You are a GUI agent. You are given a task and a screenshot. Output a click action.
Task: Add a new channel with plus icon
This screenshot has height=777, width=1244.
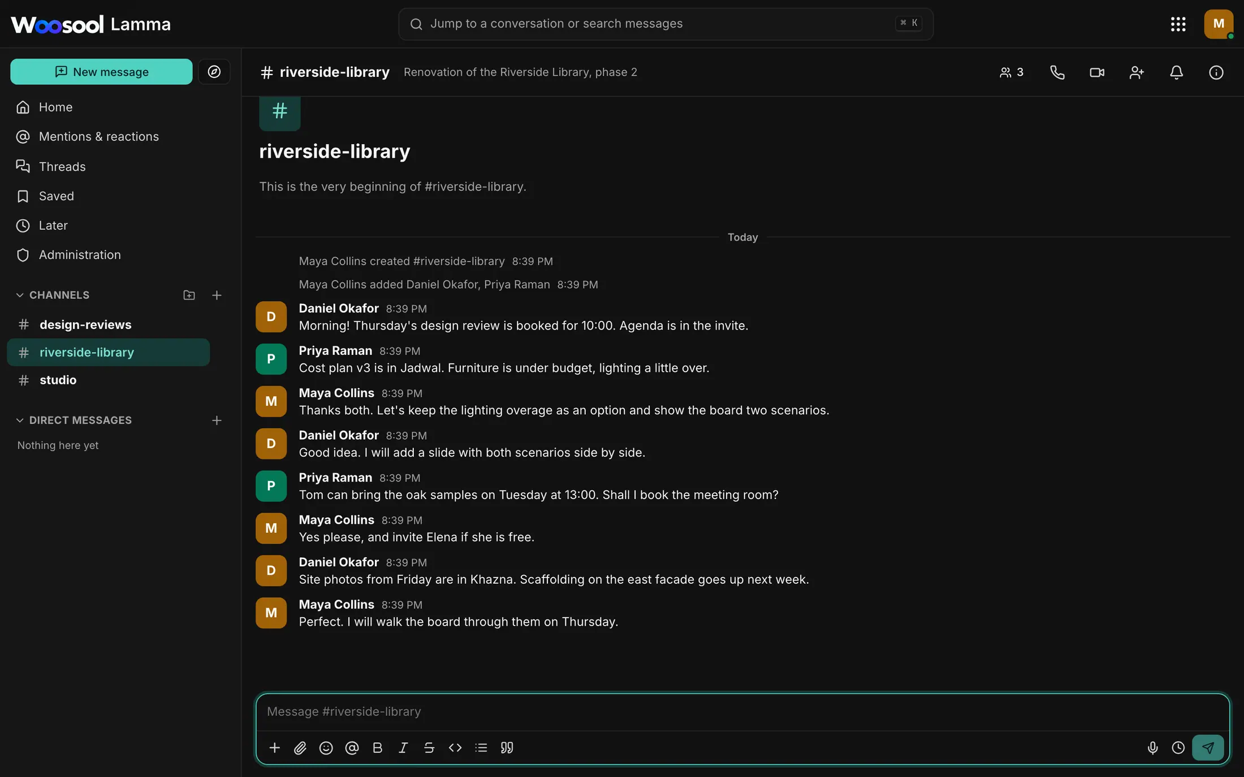tap(217, 295)
